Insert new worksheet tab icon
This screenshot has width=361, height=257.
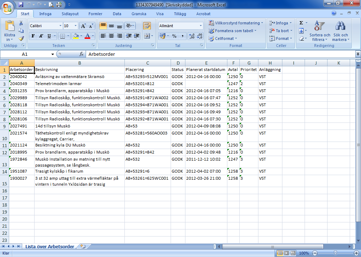pyautogui.click(x=83, y=246)
